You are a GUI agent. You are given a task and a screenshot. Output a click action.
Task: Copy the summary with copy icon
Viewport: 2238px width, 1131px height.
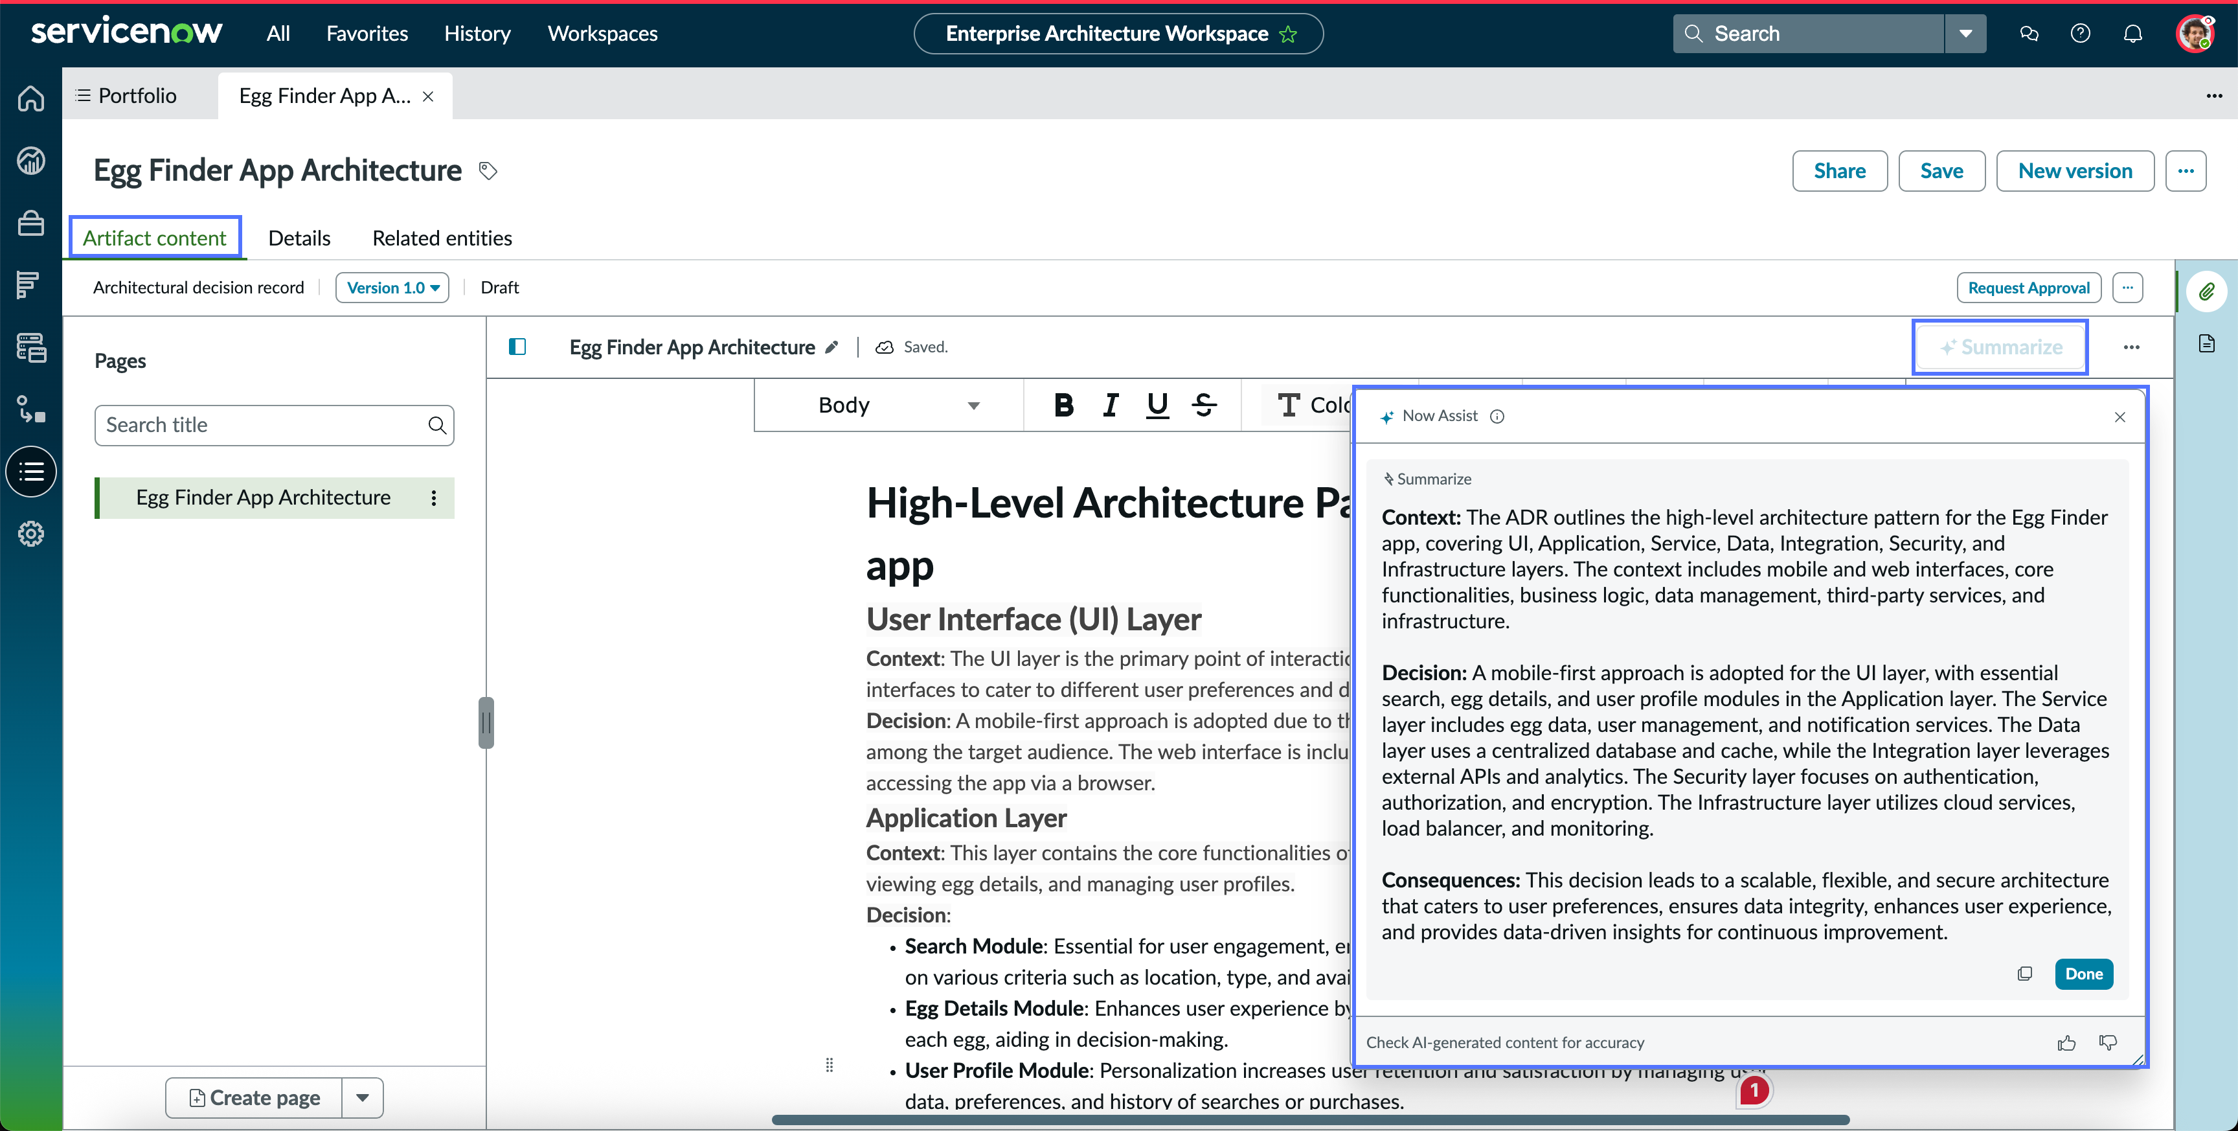[x=2024, y=974]
